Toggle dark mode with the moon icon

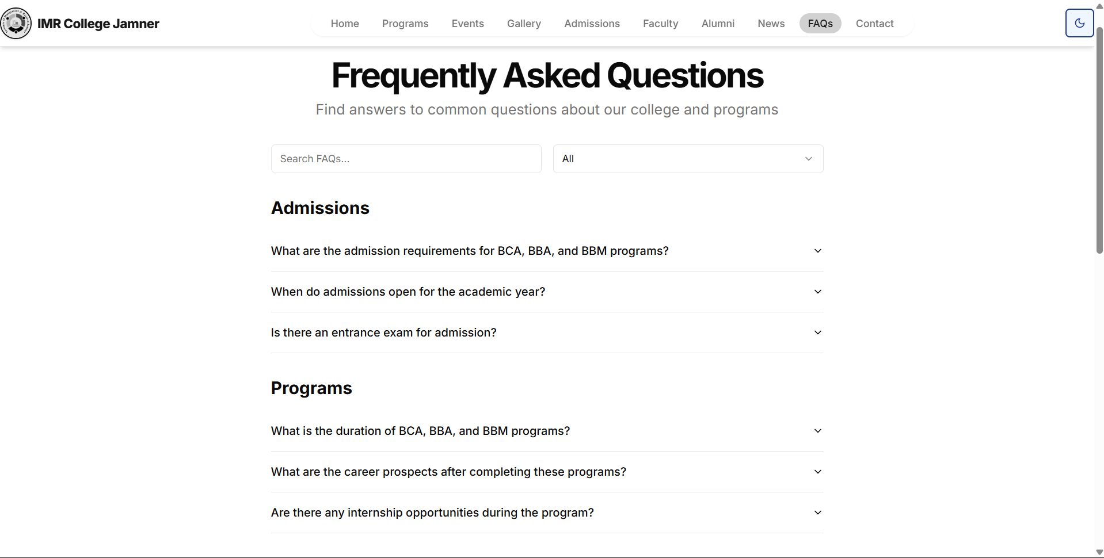pyautogui.click(x=1079, y=23)
